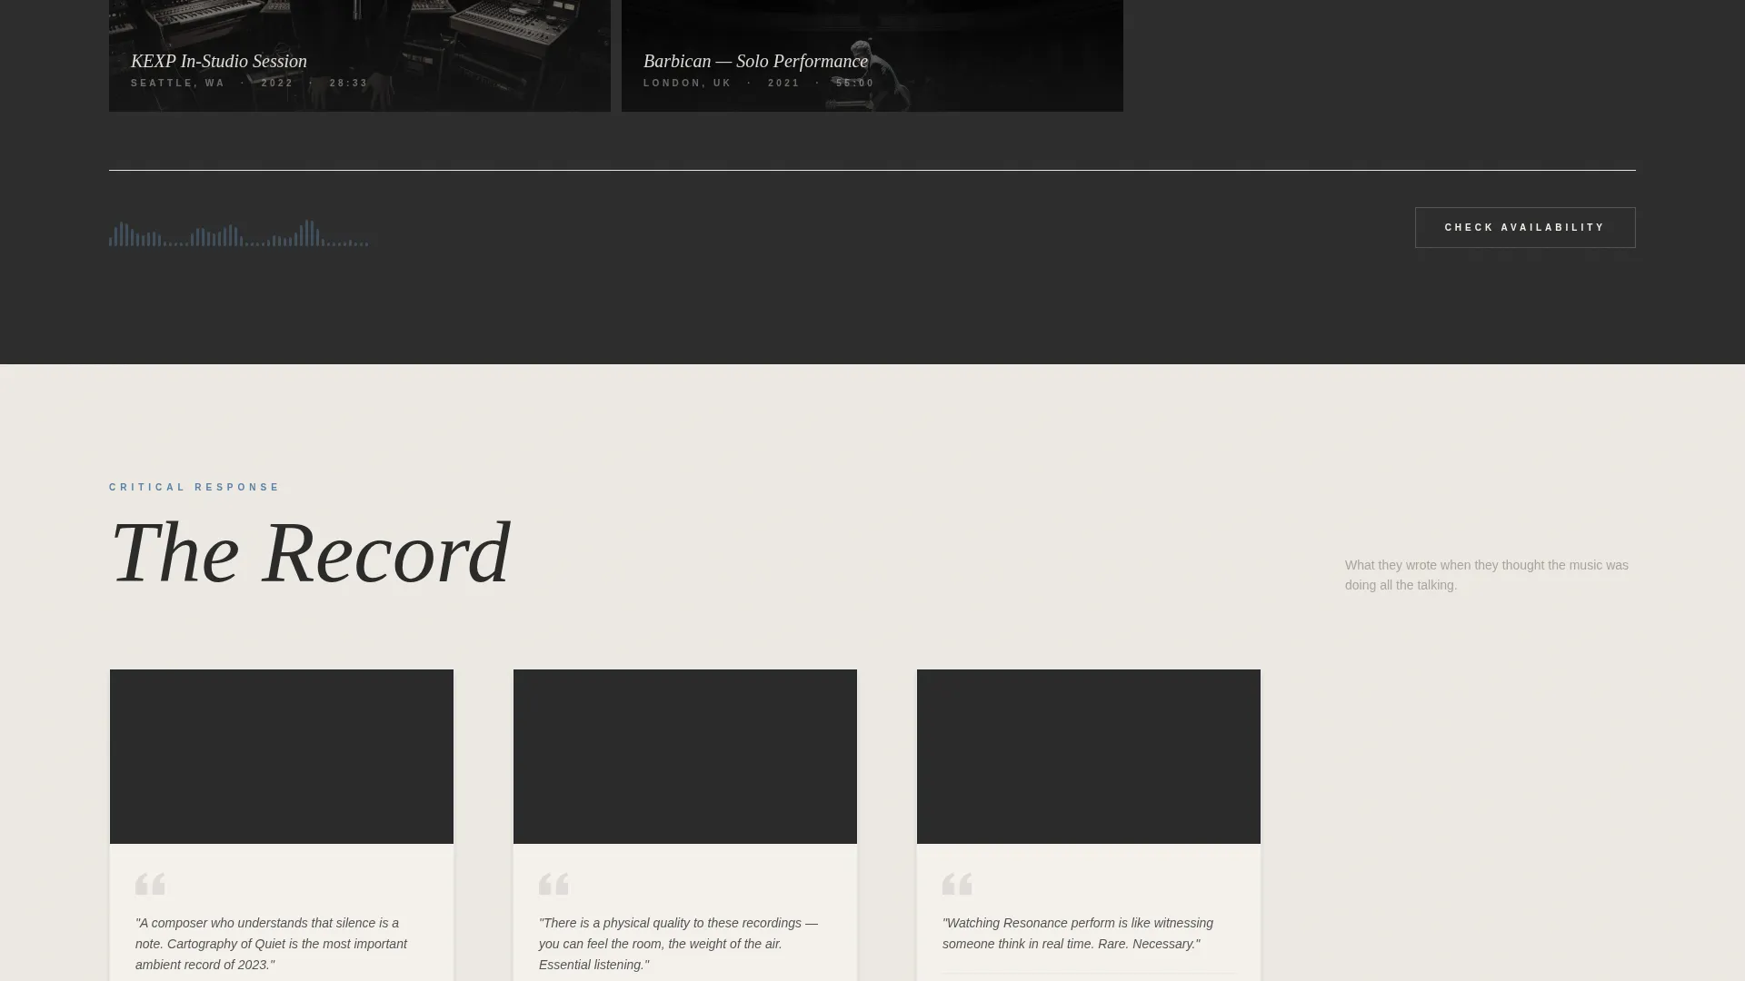Click the heading The Record

[x=310, y=552]
